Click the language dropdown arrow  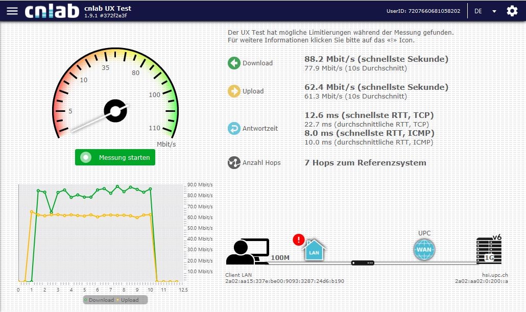494,11
